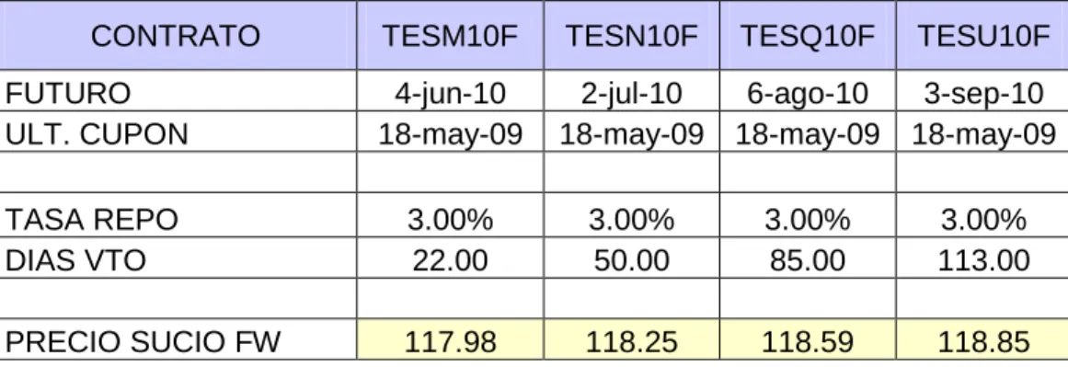
Task: Select the 2-jul-10 date cell
Action: click(x=631, y=91)
